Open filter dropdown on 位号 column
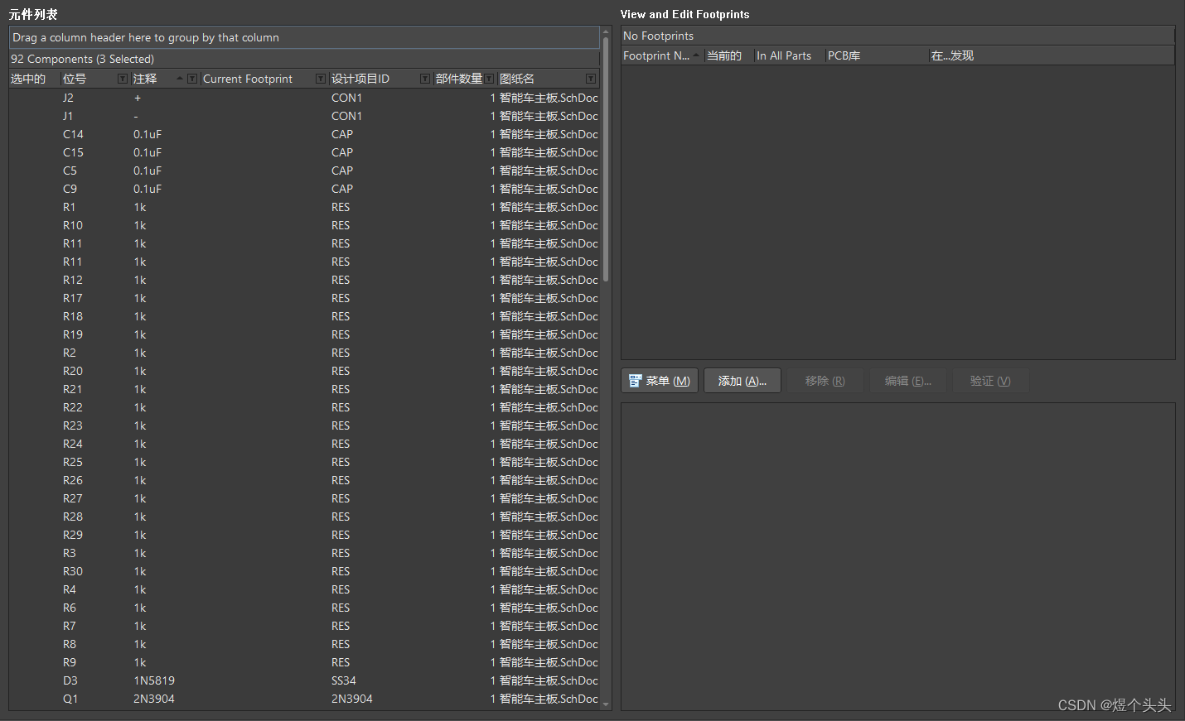This screenshot has width=1185, height=721. (123, 79)
